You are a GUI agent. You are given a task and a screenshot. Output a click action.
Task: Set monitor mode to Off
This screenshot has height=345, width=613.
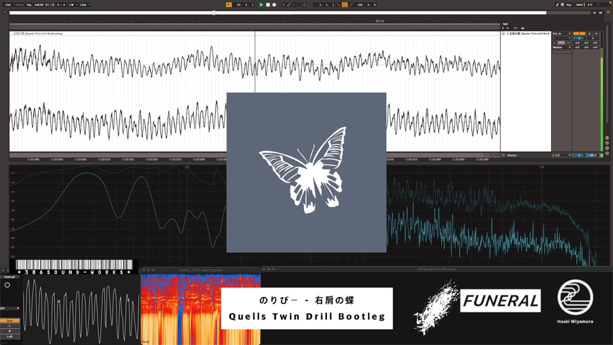(x=568, y=43)
